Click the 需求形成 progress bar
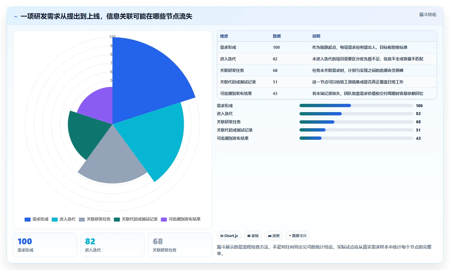Screen dimensions: 450x270 point(356,105)
